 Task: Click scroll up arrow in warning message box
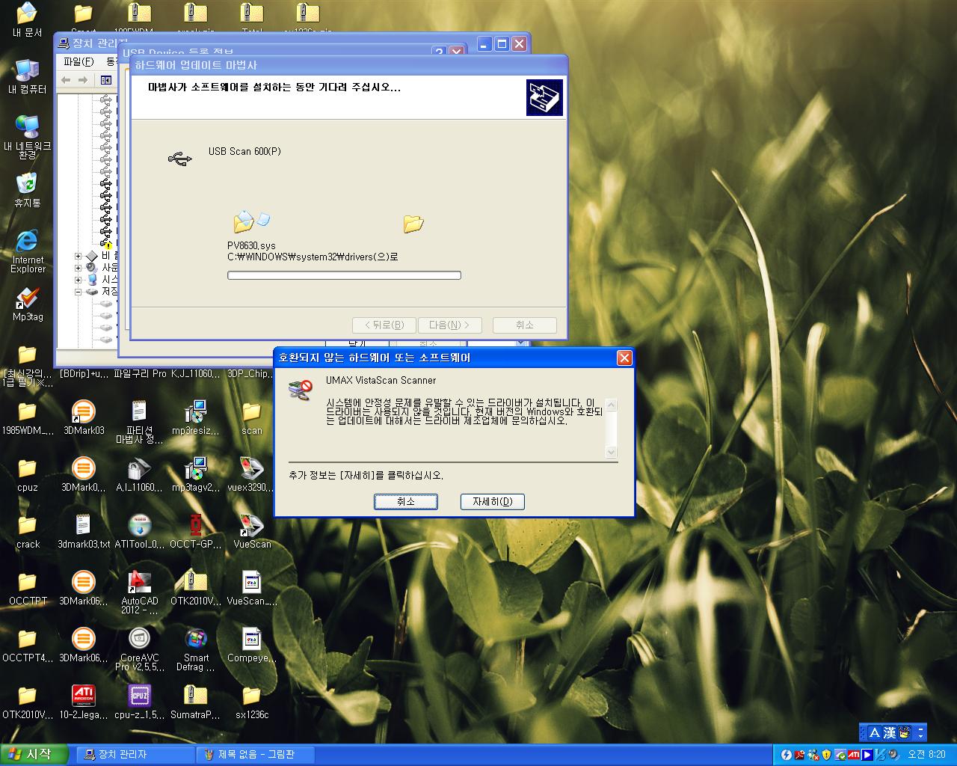click(611, 405)
